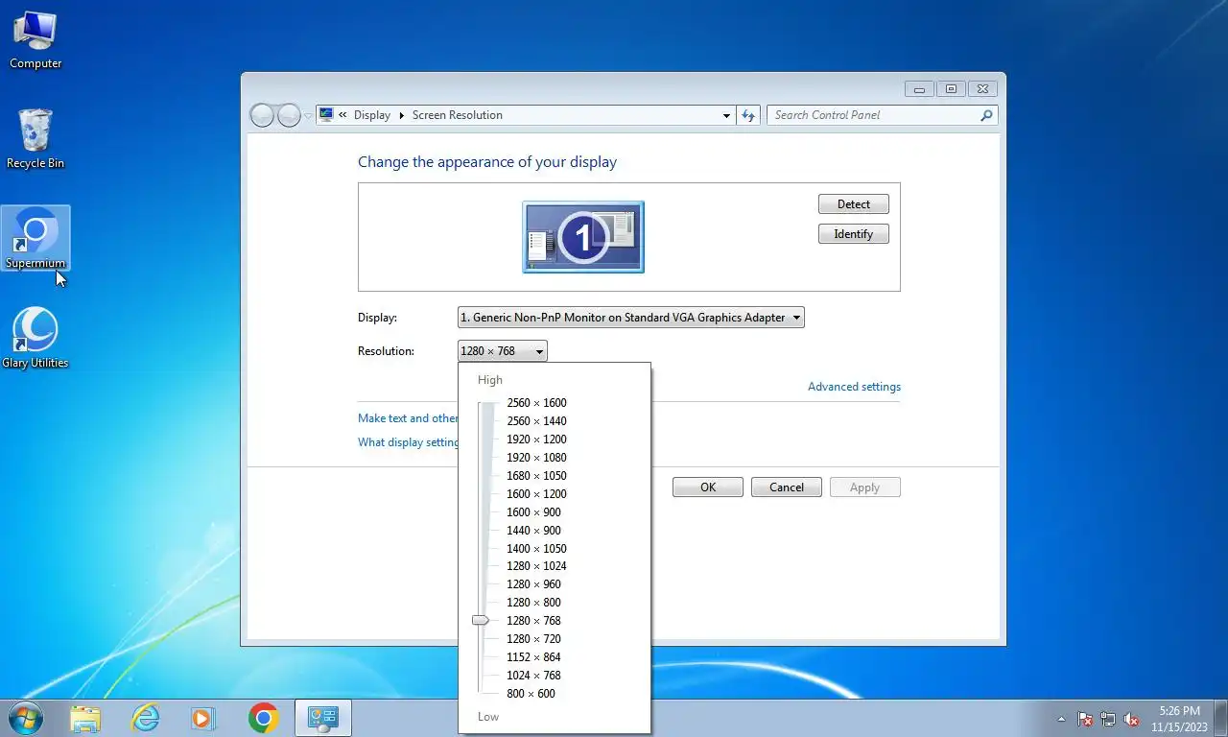The width and height of the screenshot is (1228, 737).
Task: Click the navigation Forward arrow
Action: point(289,115)
